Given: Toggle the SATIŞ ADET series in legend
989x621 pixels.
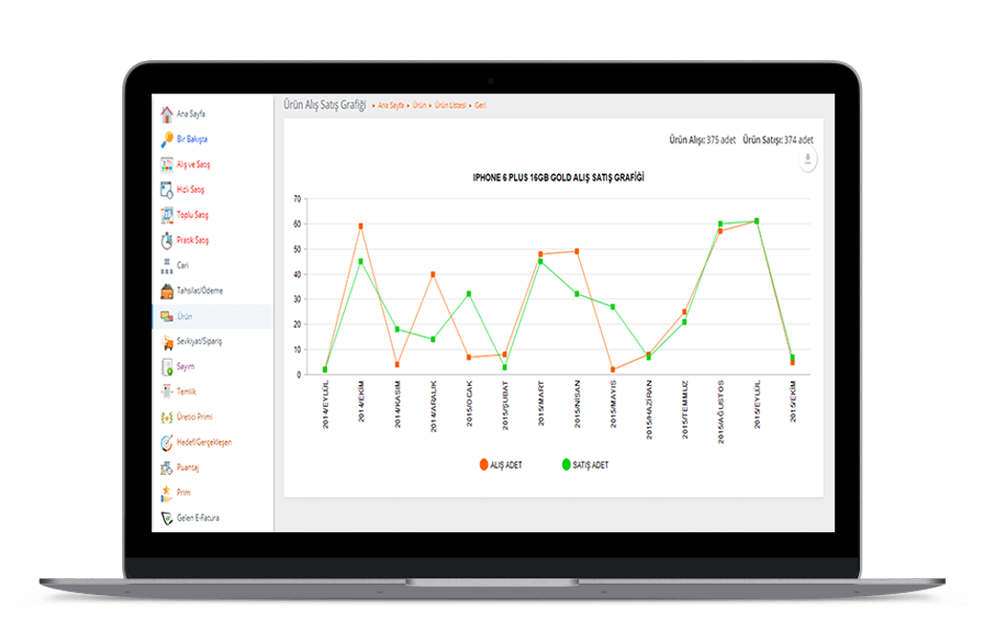Looking at the screenshot, I should pyautogui.click(x=585, y=465).
